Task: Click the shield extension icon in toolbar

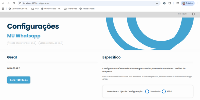Action: pyautogui.click(x=164, y=3)
